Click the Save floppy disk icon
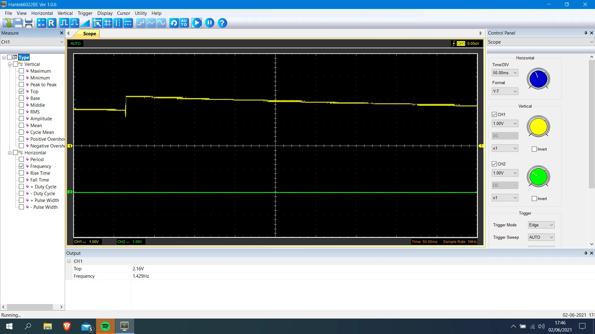595x334 pixels. tap(18, 23)
